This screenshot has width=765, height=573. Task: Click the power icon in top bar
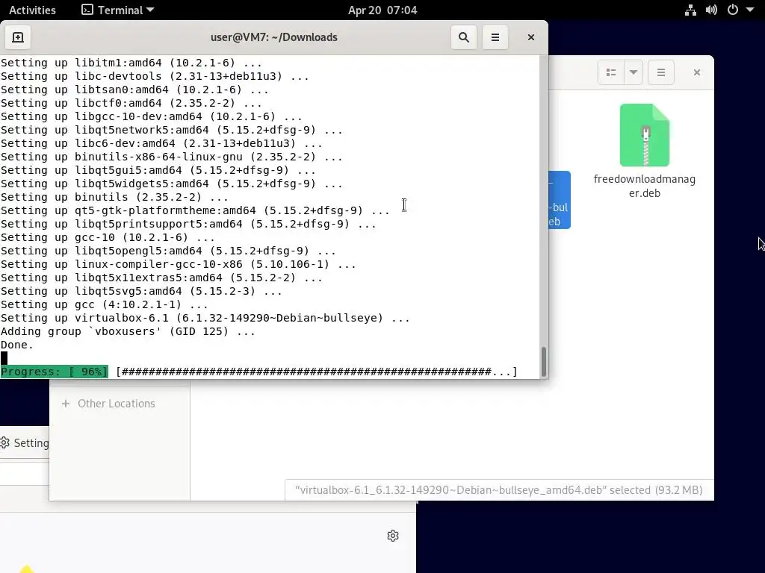[x=733, y=10]
